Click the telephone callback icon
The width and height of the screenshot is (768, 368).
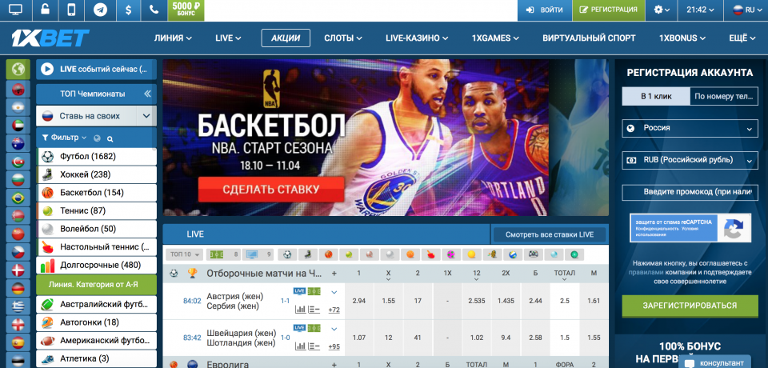(x=154, y=10)
